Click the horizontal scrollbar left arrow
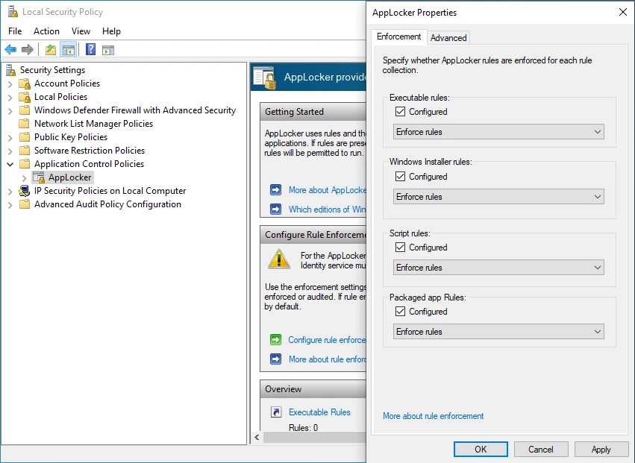The height and width of the screenshot is (463, 635). point(257,437)
